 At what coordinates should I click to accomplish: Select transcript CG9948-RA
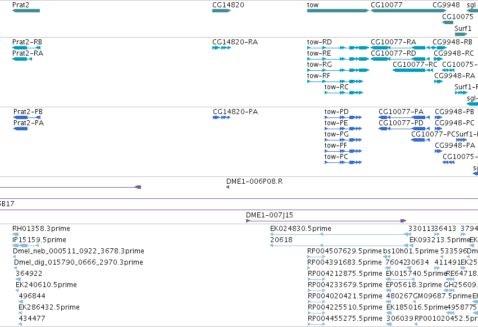coord(438,81)
